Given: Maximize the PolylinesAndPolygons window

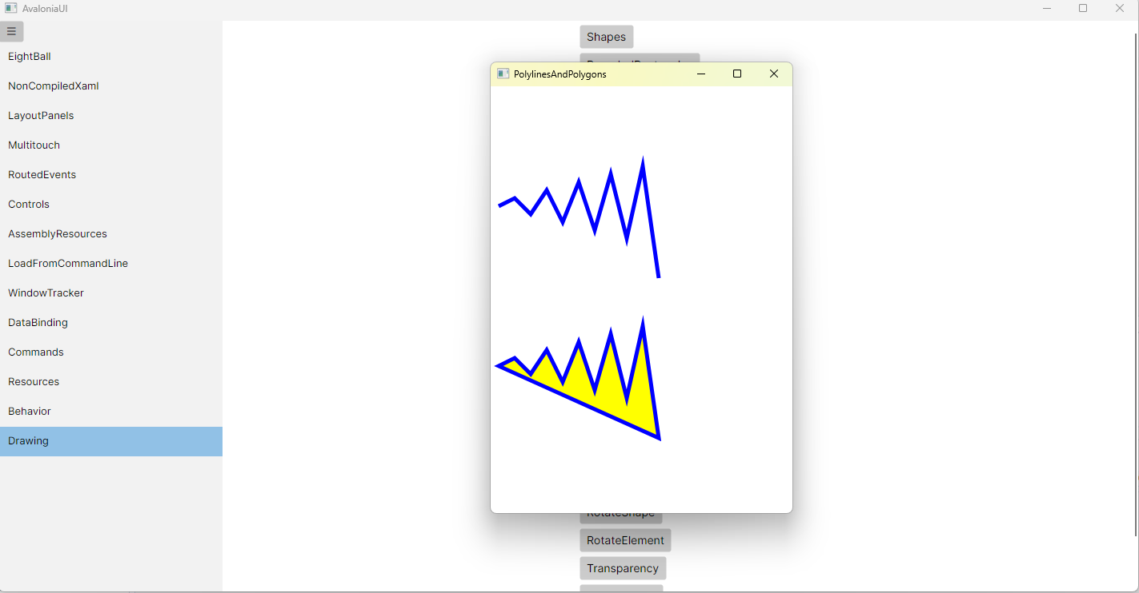Looking at the screenshot, I should tap(737, 74).
